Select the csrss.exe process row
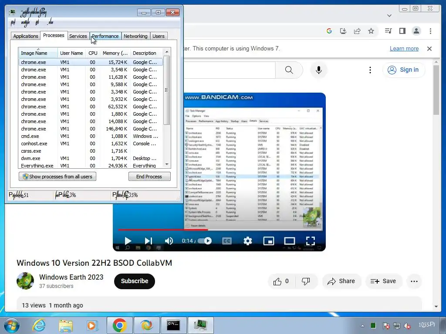The height and width of the screenshot is (334, 446). [91, 151]
